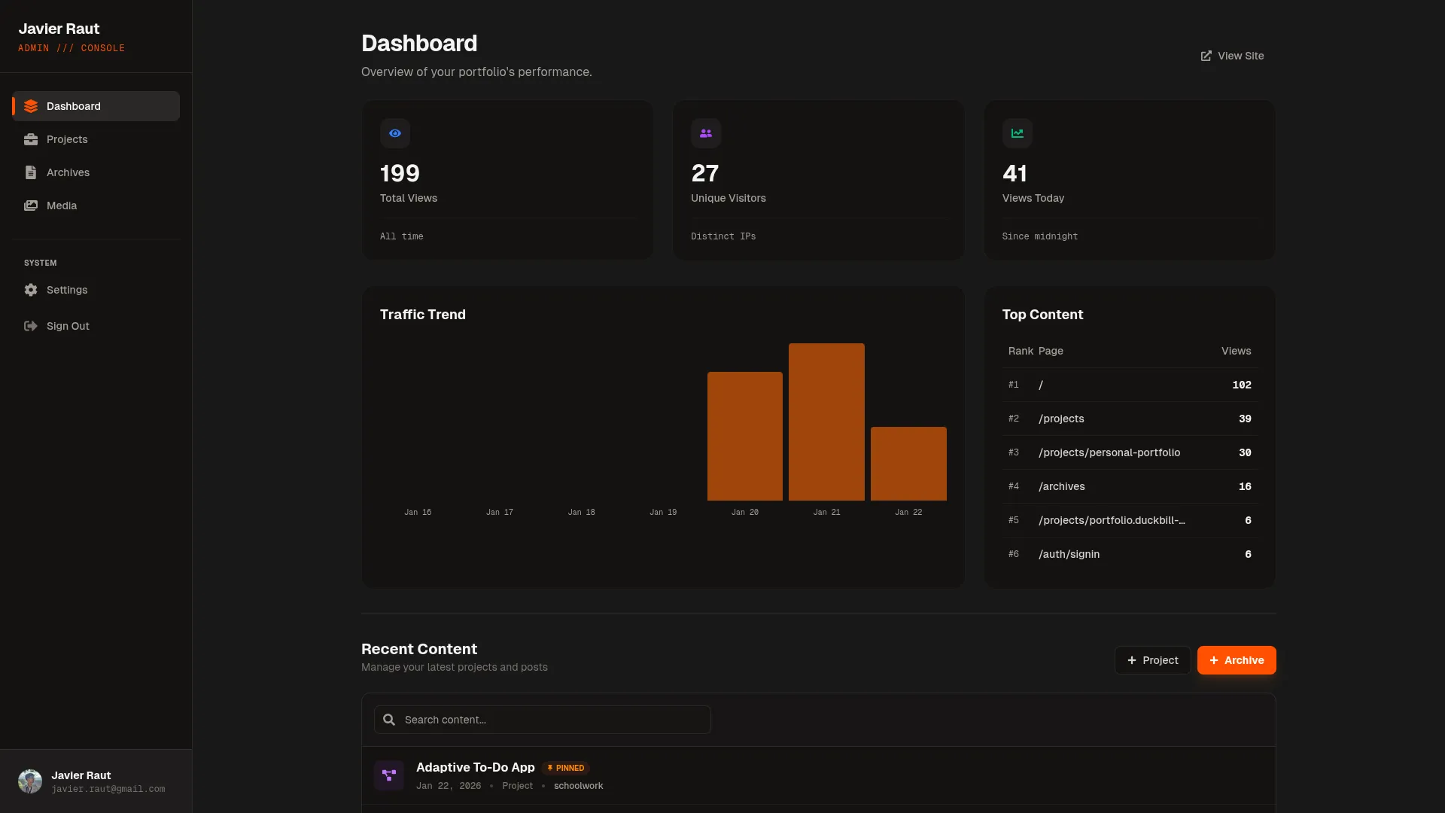Create a new Archive using the orange button

pos(1237,660)
